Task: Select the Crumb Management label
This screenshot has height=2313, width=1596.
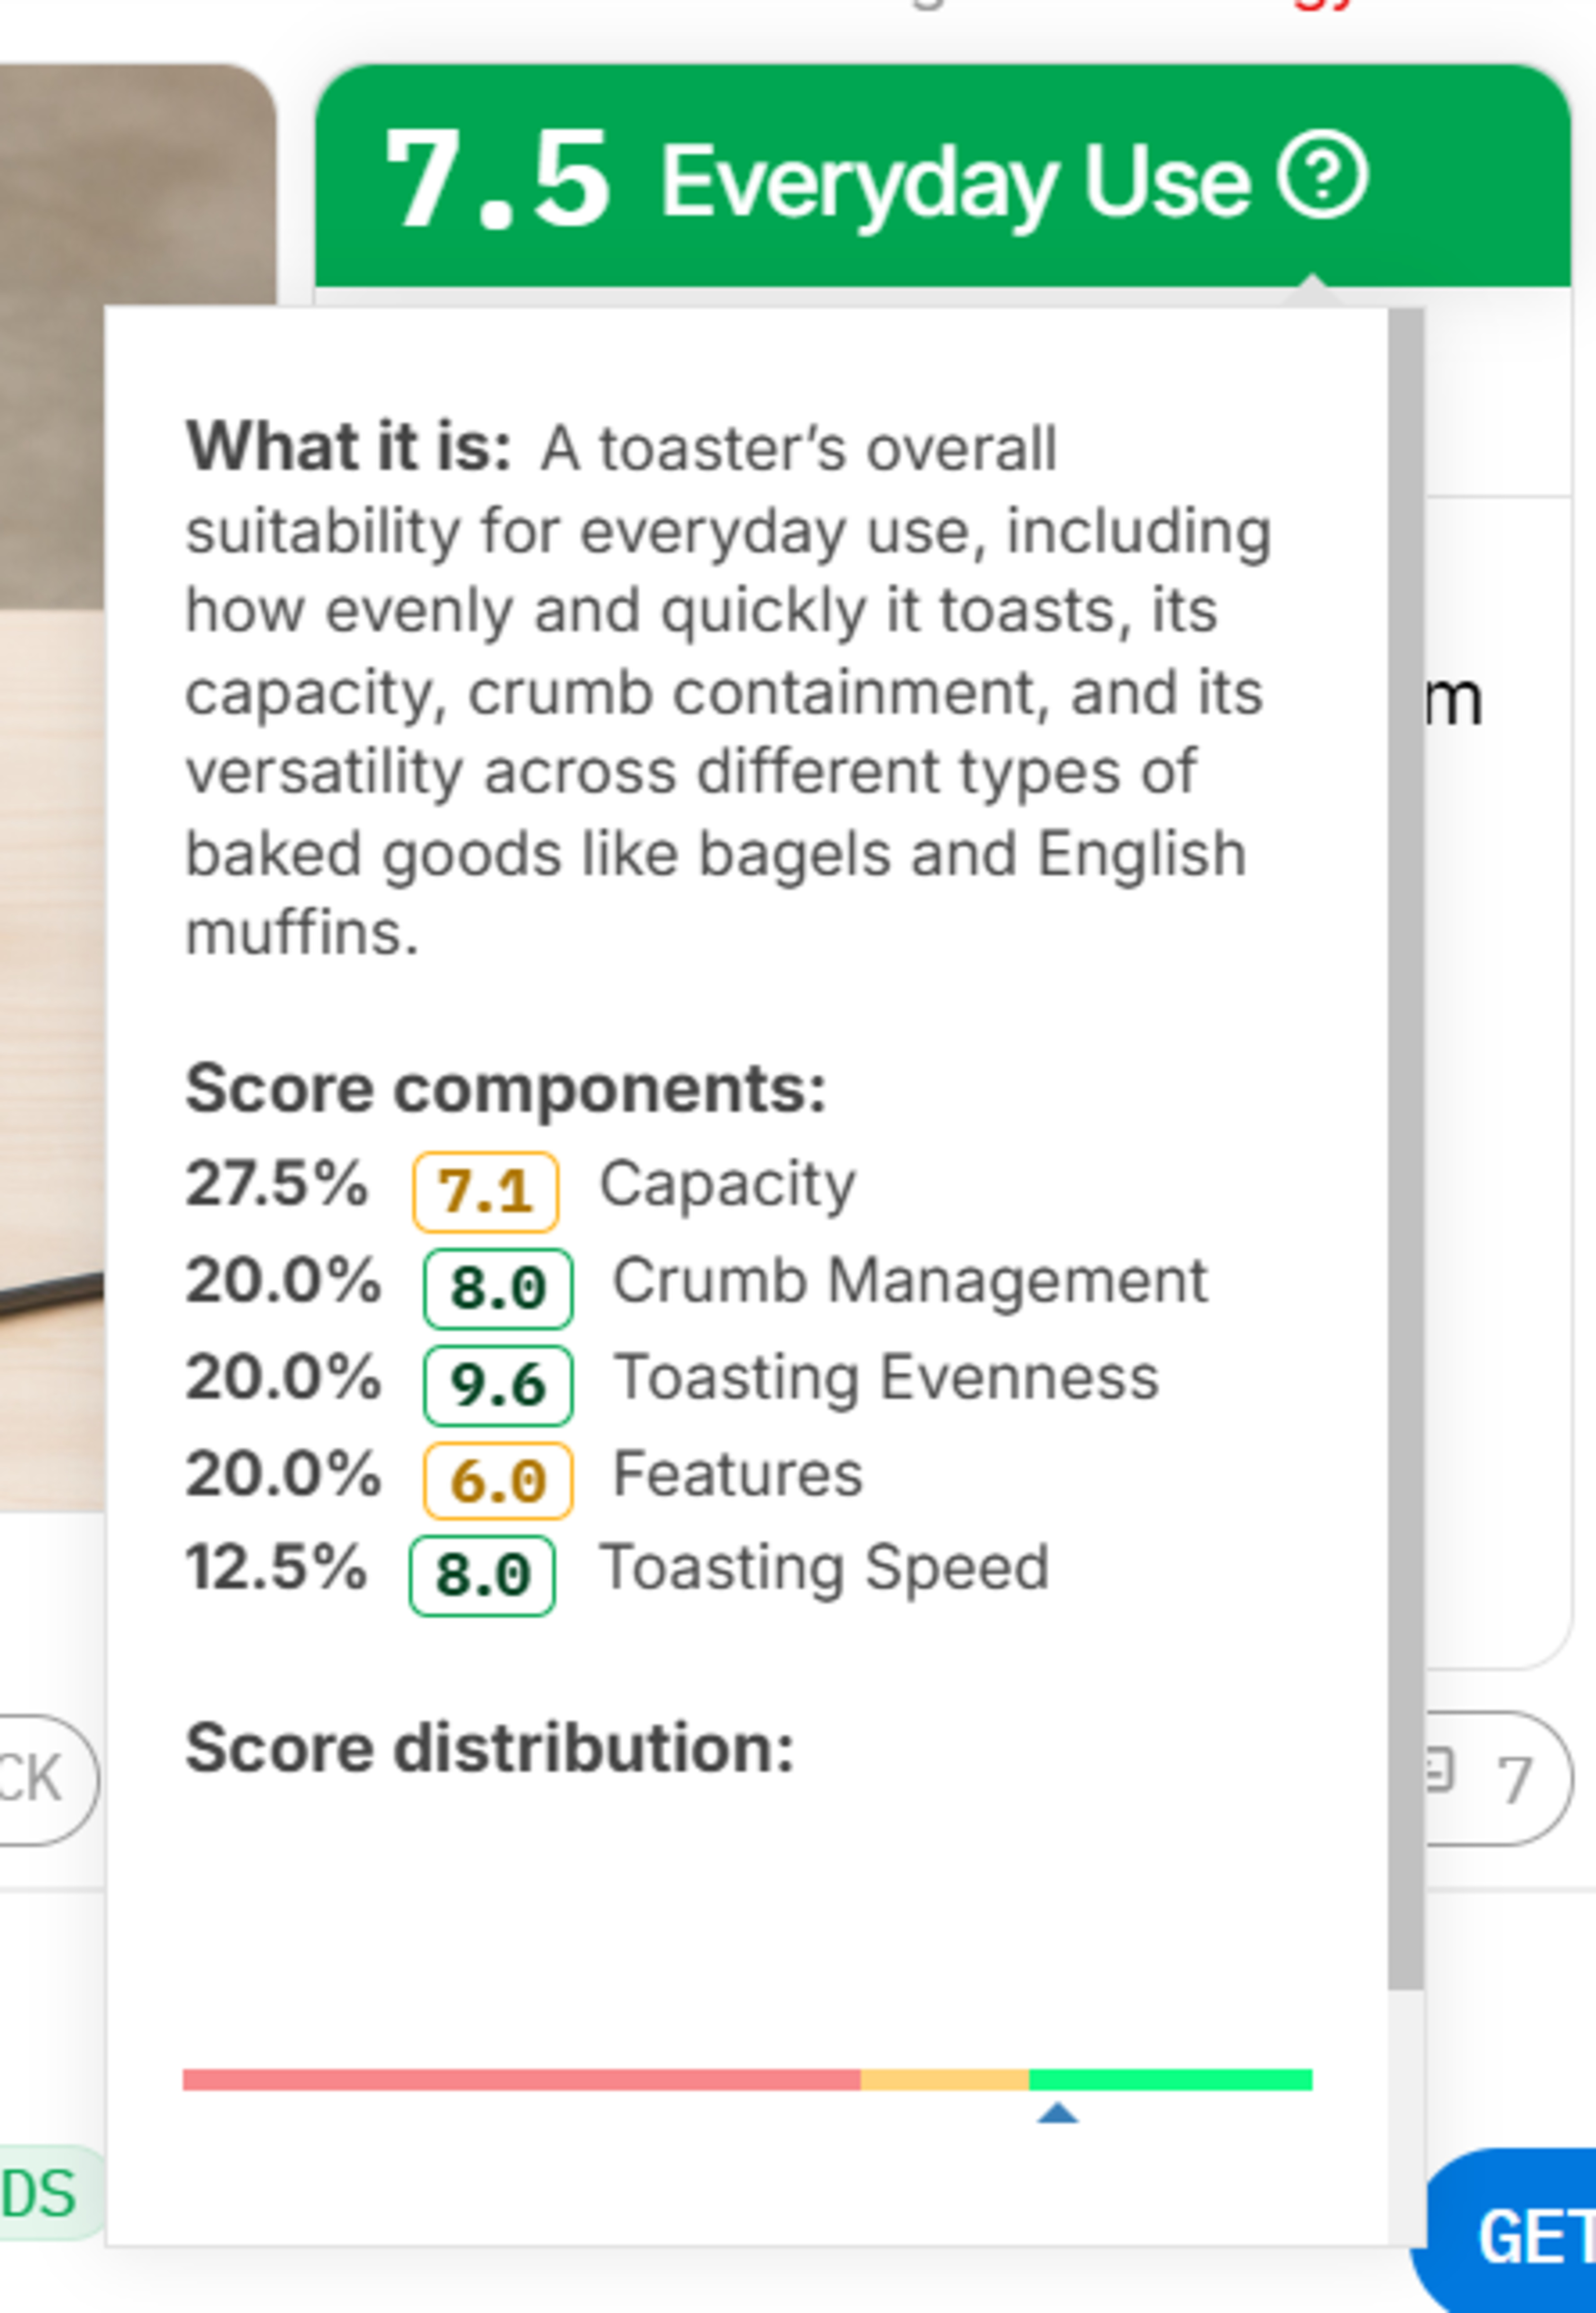Action: 910,1282
